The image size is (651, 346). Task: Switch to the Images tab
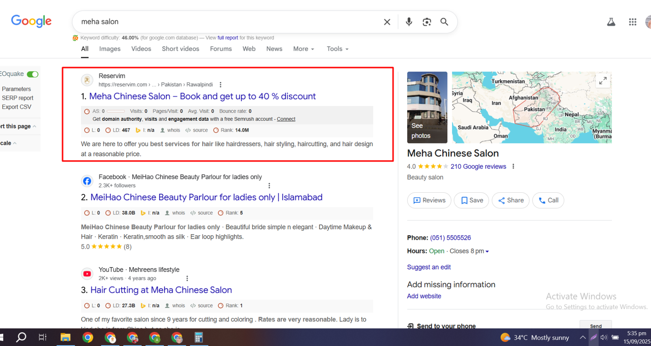110,49
